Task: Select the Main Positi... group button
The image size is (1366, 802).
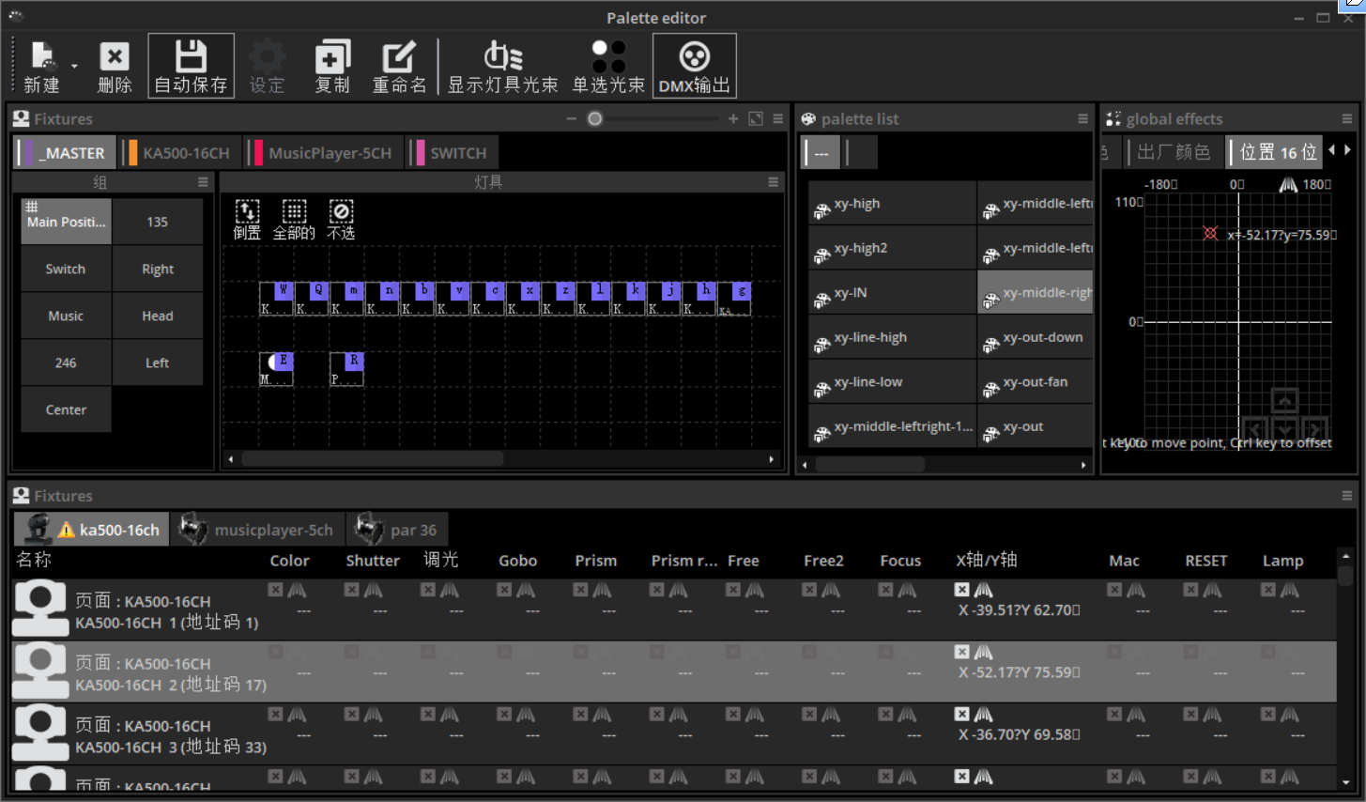Action: pos(66,222)
